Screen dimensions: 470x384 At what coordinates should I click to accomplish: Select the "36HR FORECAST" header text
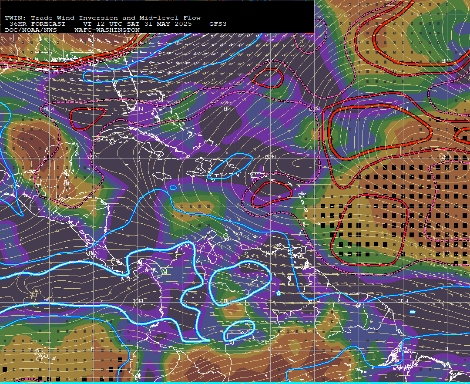point(37,24)
